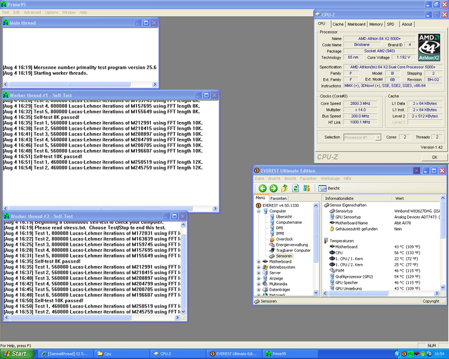Select IPMI entry in EVEREST tree
Viewport: 449px width, 359px height.
tap(280, 233)
